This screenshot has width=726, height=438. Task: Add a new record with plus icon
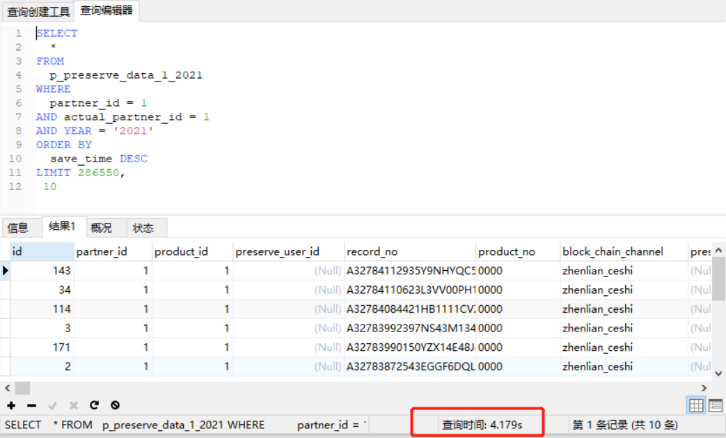pyautogui.click(x=11, y=405)
